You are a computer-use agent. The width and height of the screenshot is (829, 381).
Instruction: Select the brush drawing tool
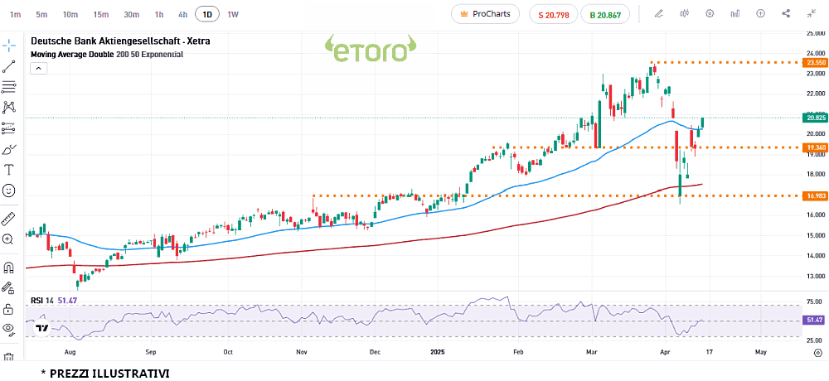pos(8,150)
